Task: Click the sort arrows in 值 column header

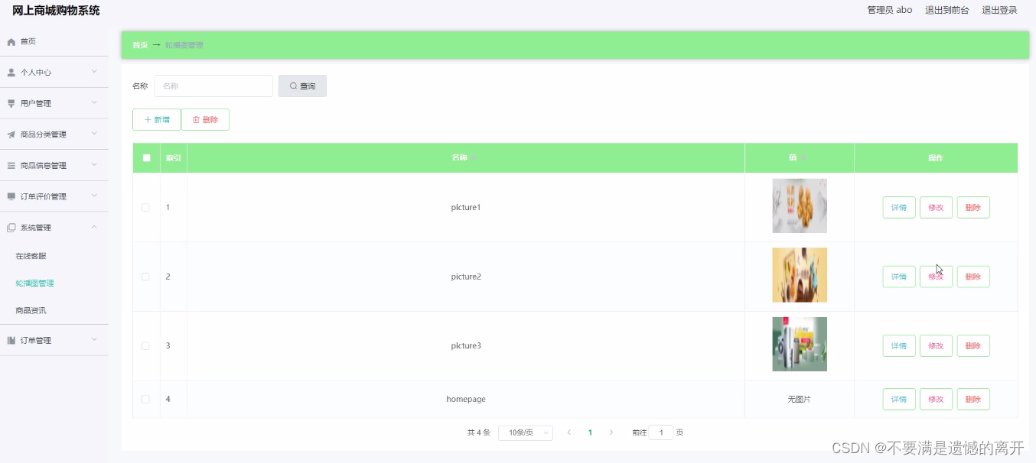Action: click(803, 157)
